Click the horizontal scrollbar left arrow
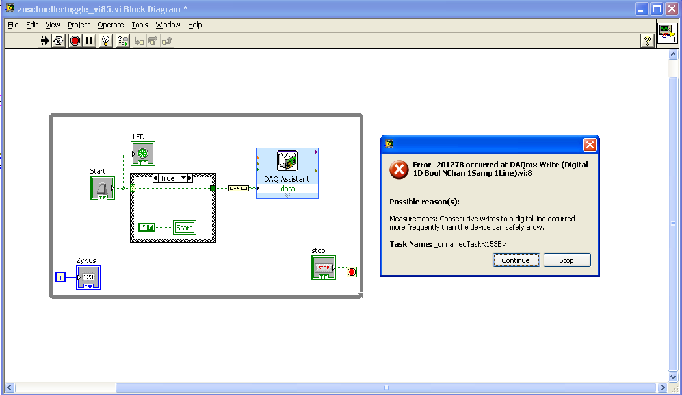682x395 pixels. point(10,387)
